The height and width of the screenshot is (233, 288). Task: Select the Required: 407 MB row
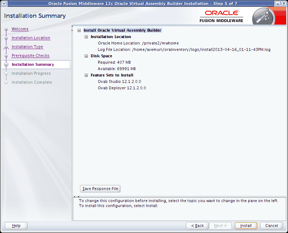pyautogui.click(x=114, y=63)
